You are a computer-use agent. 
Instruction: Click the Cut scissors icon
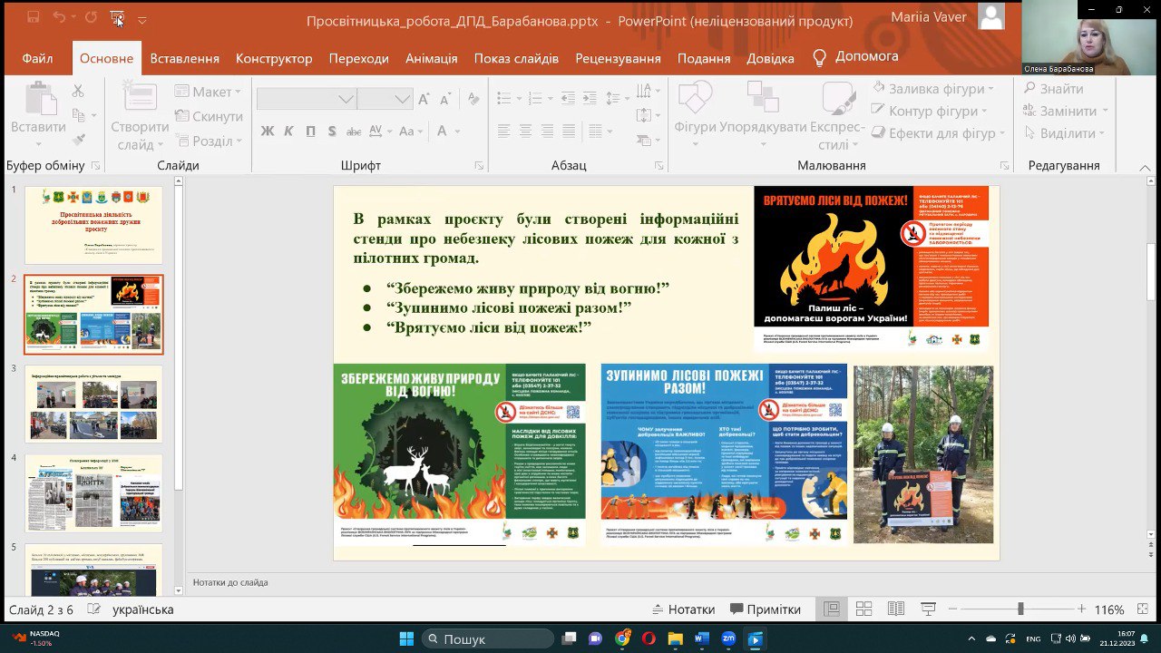coord(78,92)
